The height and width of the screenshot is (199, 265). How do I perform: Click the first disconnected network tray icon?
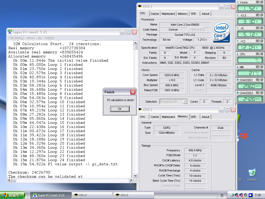(x=237, y=195)
